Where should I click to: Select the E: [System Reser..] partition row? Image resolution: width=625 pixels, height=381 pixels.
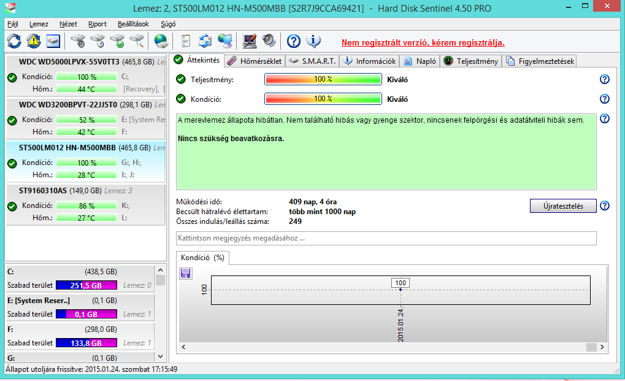pyautogui.click(x=80, y=307)
